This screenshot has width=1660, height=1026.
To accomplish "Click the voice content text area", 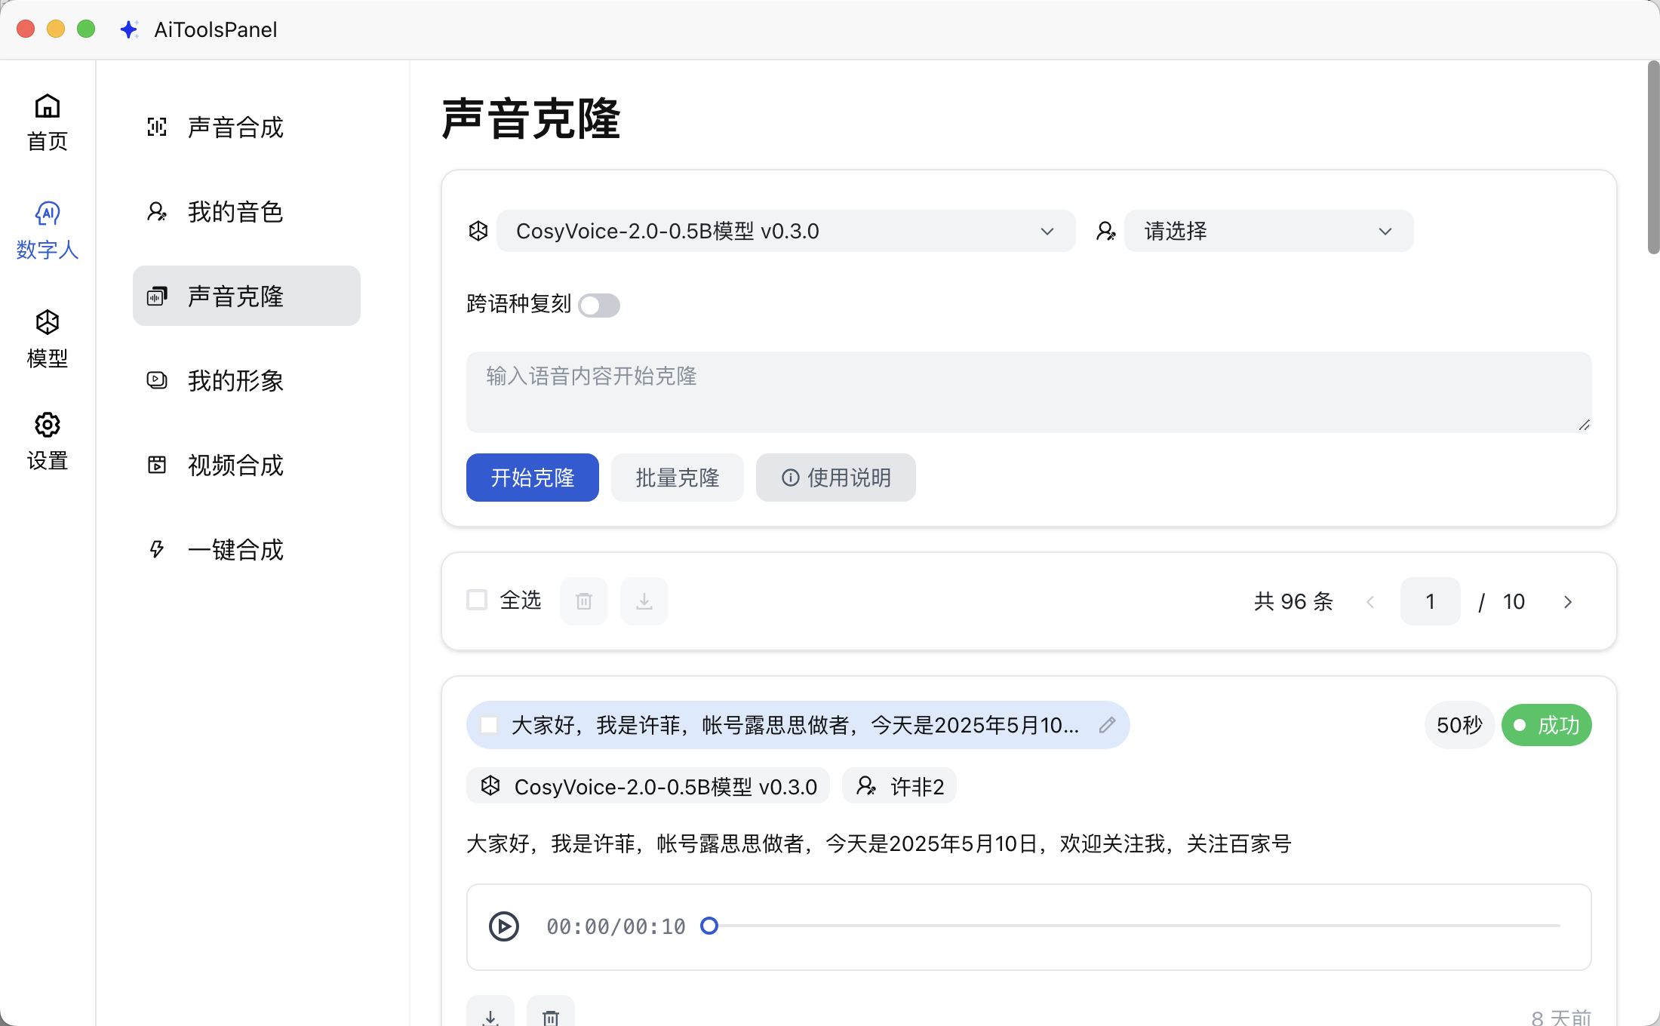I will pos(1029,392).
